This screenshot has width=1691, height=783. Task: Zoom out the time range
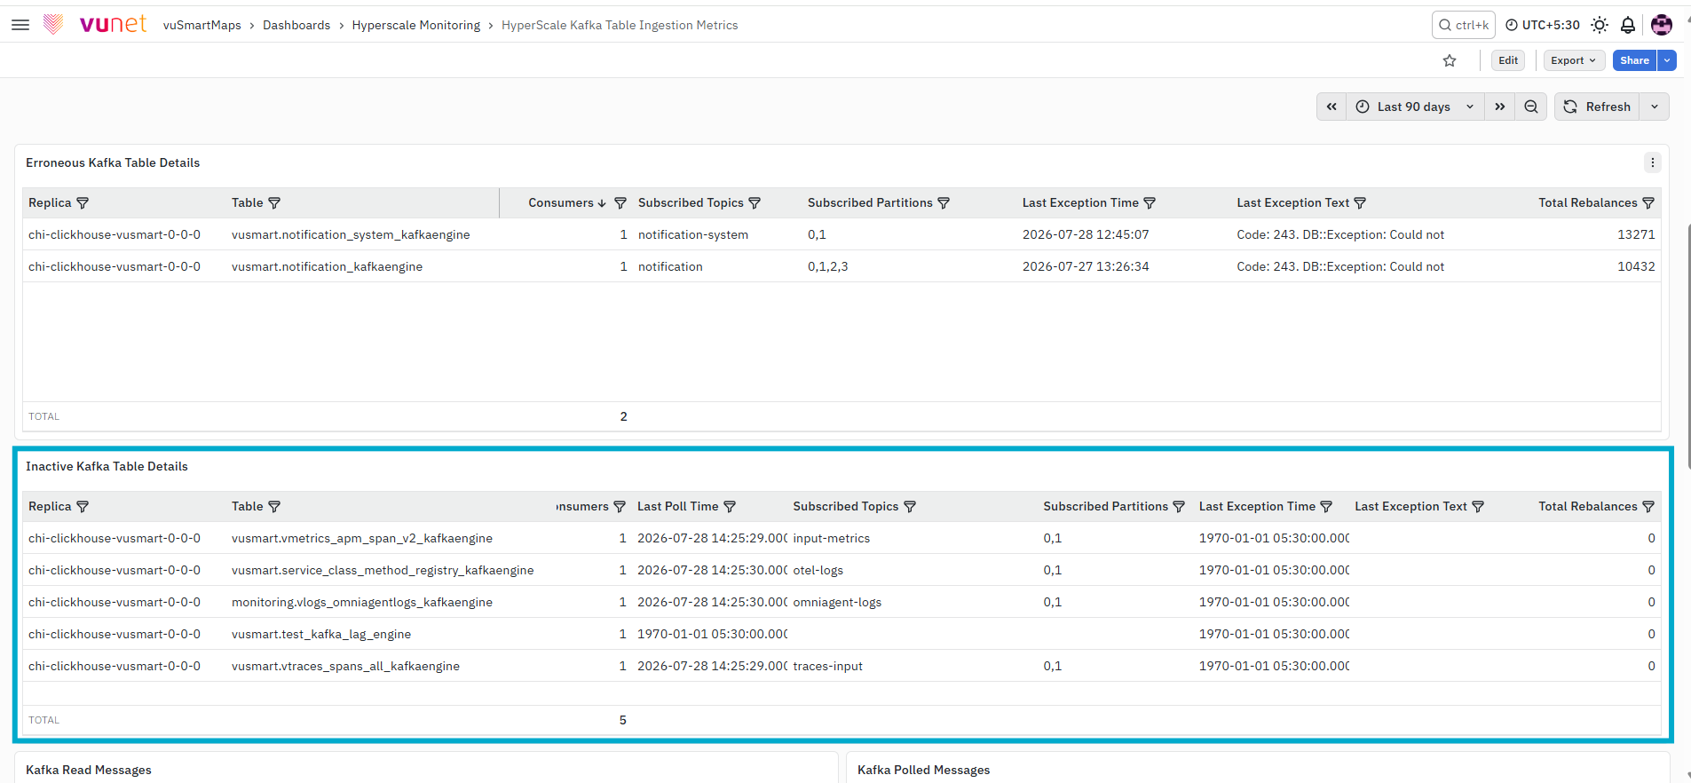coord(1531,107)
